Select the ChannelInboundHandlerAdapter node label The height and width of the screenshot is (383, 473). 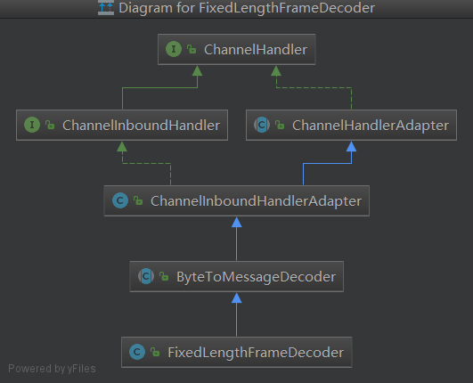[256, 201]
